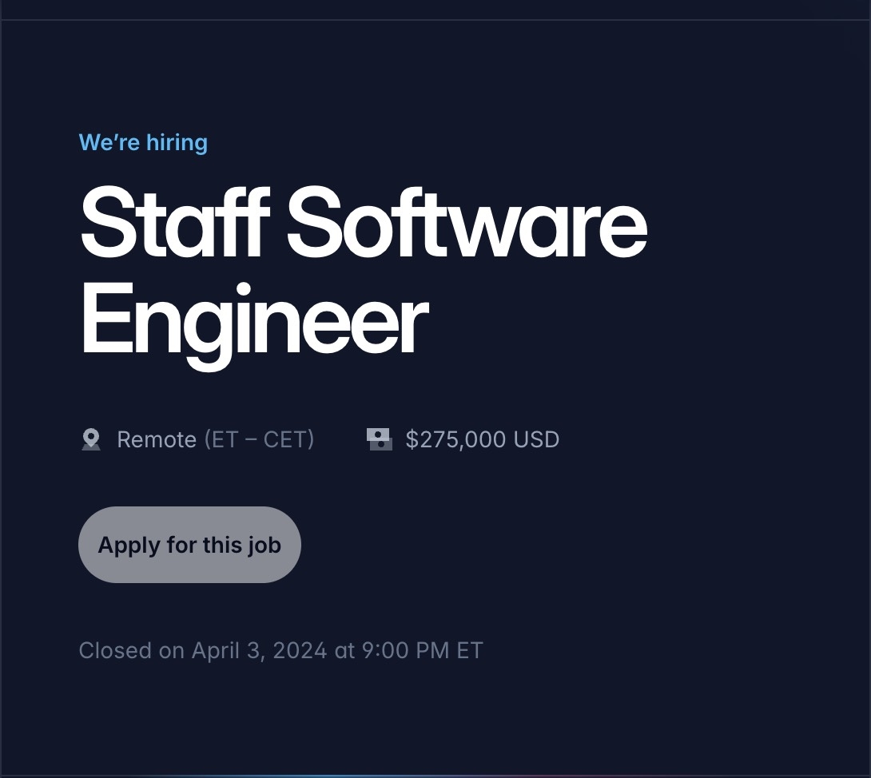This screenshot has width=871, height=778.
Task: Click the horizontal divider line at top
Action: (x=435, y=20)
